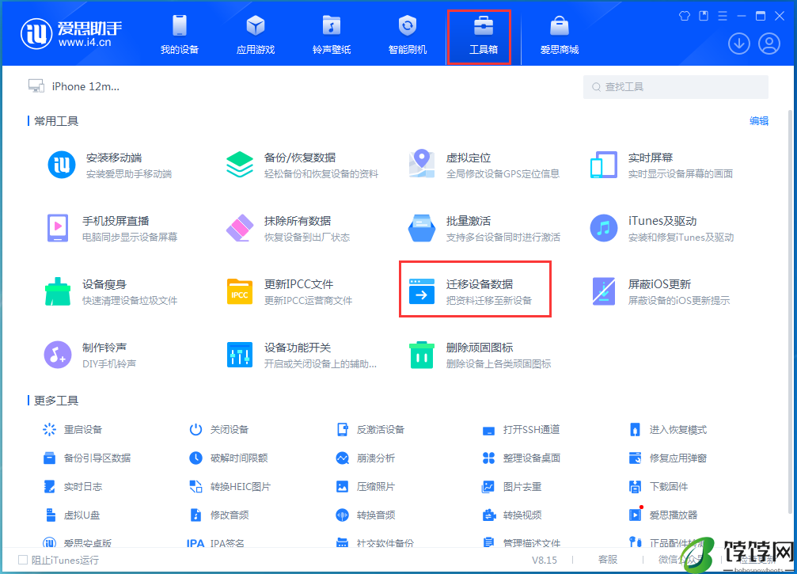This screenshot has width=797, height=574.
Task: Click the 重启设备 icon
Action: (x=49, y=430)
